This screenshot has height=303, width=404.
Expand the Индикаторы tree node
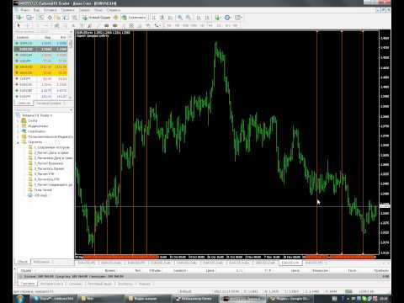(19, 126)
